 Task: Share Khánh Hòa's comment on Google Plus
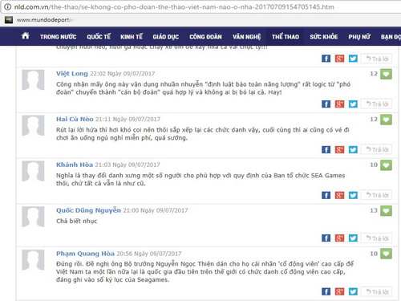point(339,195)
